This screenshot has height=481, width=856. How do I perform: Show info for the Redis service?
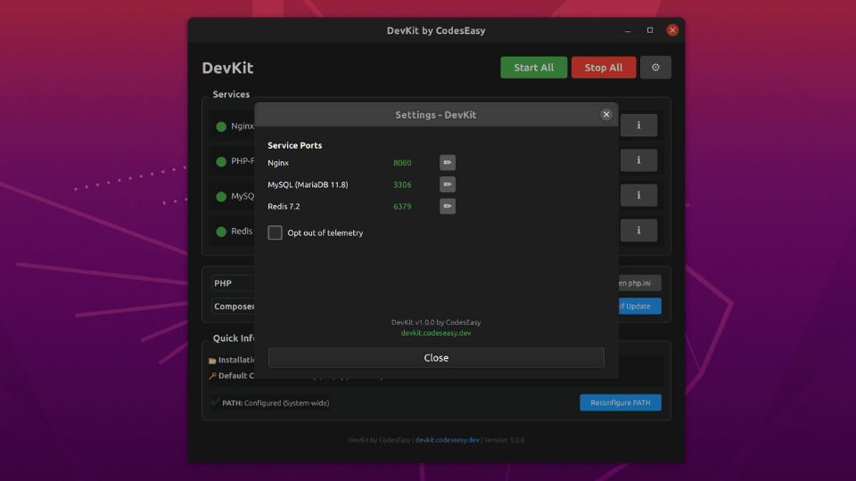coord(638,230)
